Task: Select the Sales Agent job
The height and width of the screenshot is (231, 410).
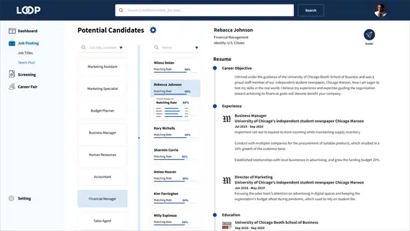Action: pyautogui.click(x=102, y=221)
